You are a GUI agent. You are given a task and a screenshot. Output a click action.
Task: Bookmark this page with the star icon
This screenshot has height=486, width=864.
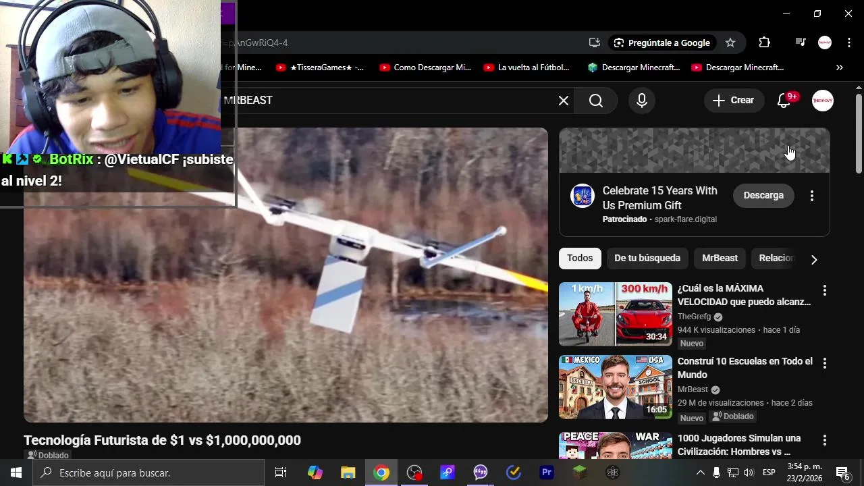coord(730,43)
